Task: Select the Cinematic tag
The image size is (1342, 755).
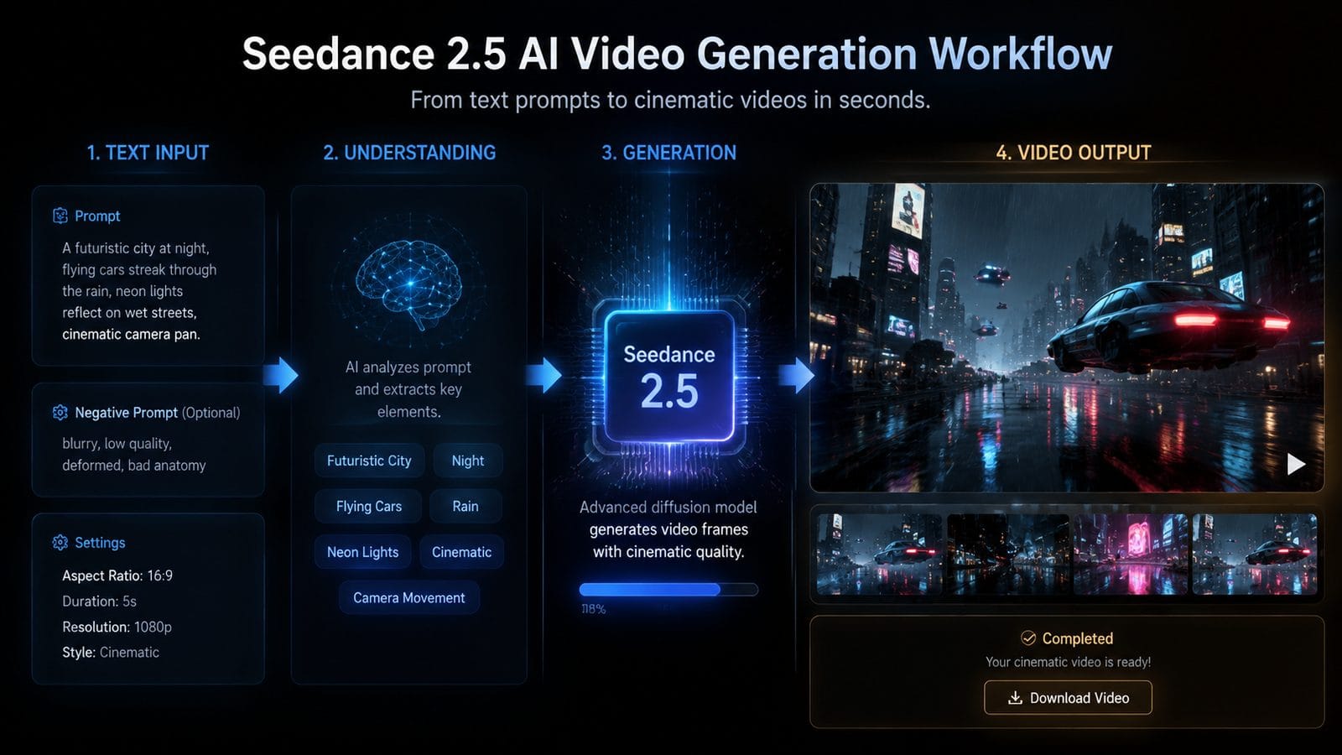Action: pos(461,552)
